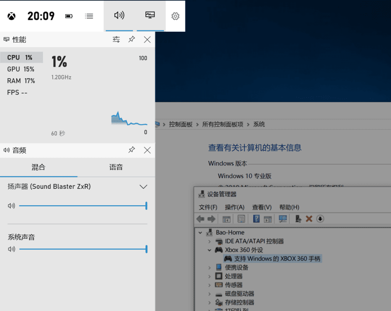This screenshot has width=391, height=311.
Task: Open the widget menu list icon
Action: click(x=89, y=16)
